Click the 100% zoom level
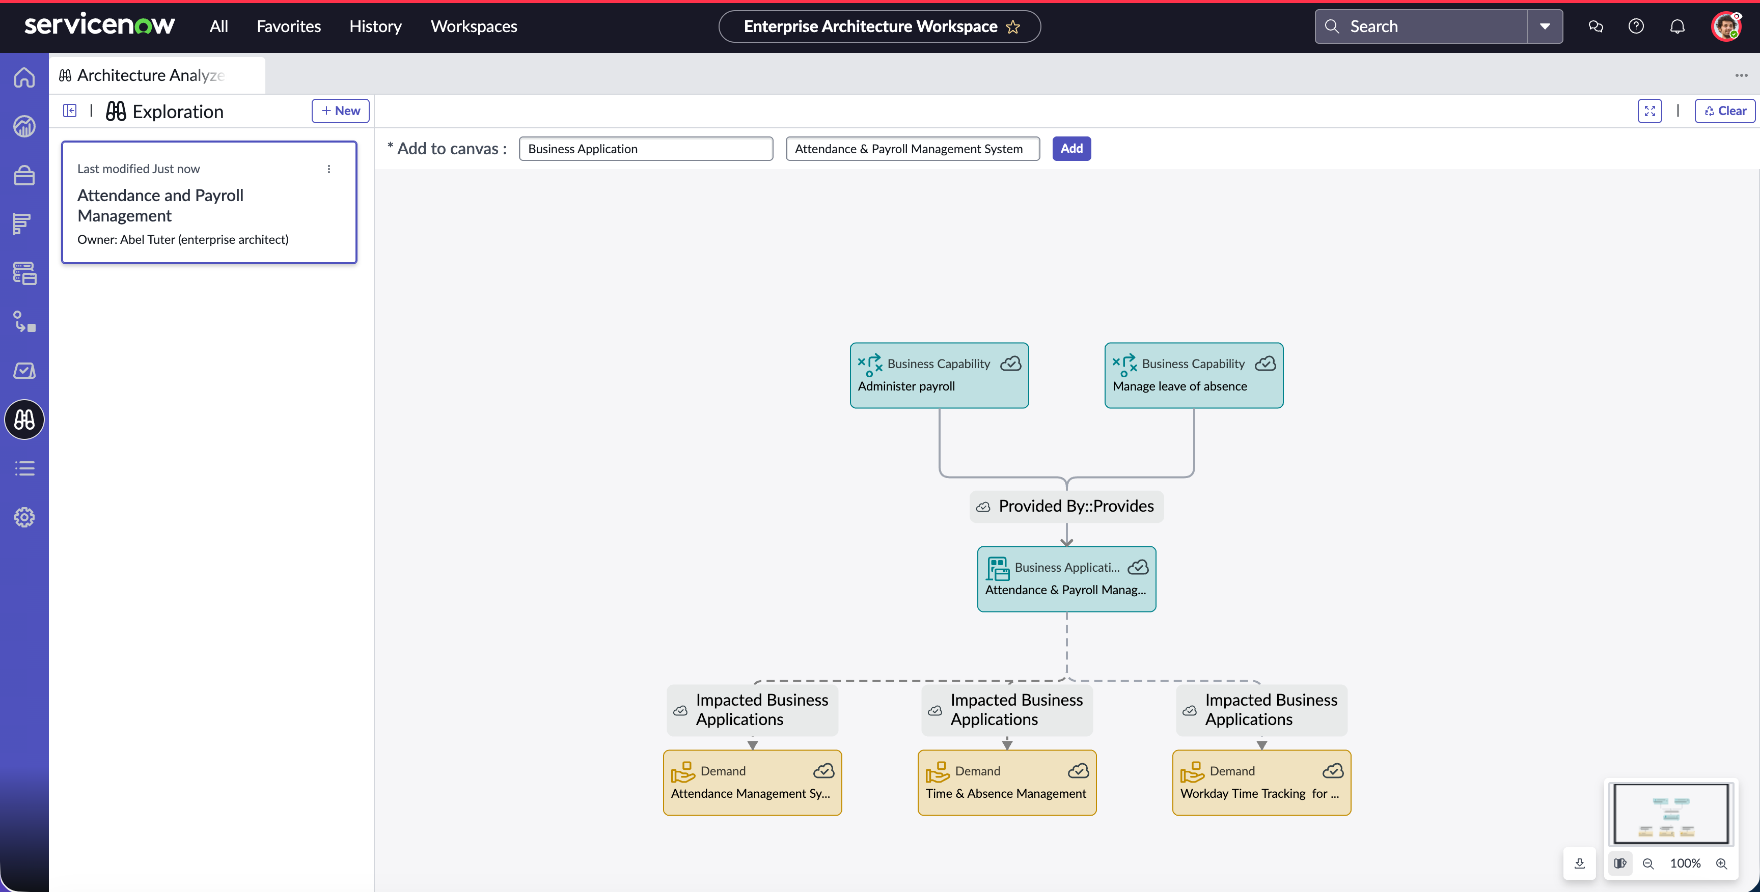 tap(1685, 863)
